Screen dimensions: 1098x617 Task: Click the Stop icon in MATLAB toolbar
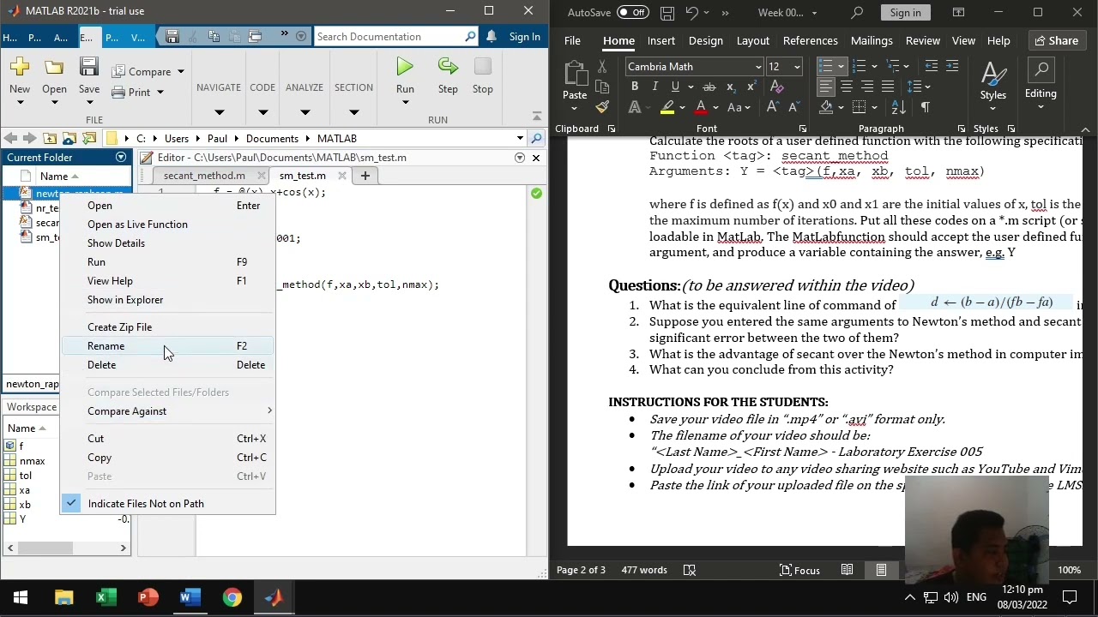(483, 68)
